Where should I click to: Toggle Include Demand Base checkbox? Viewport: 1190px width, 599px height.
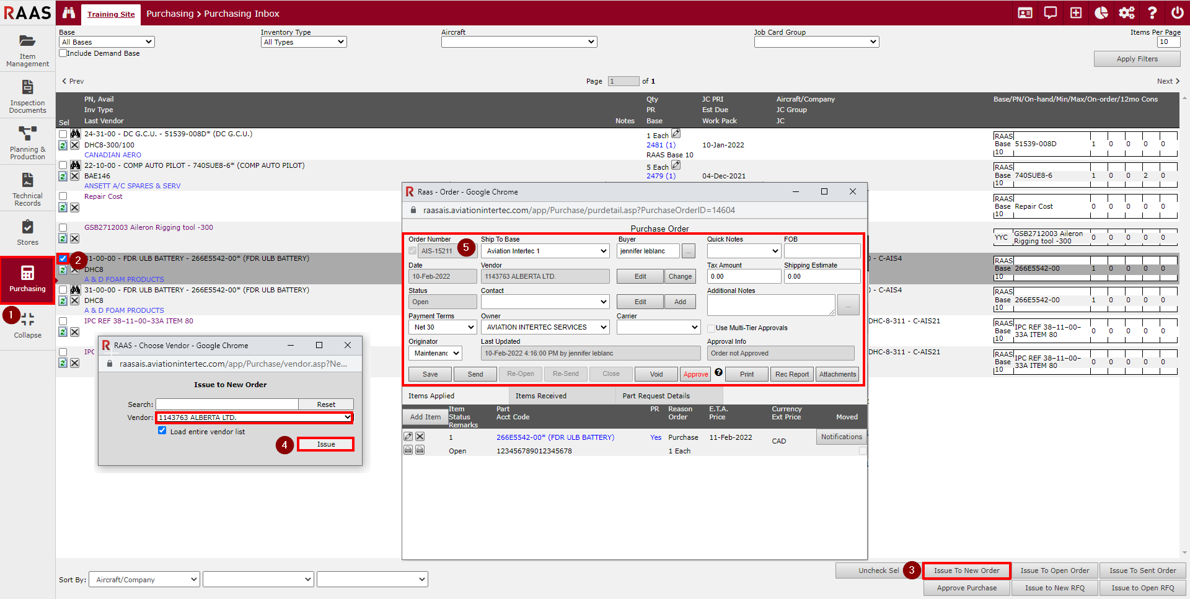click(63, 53)
